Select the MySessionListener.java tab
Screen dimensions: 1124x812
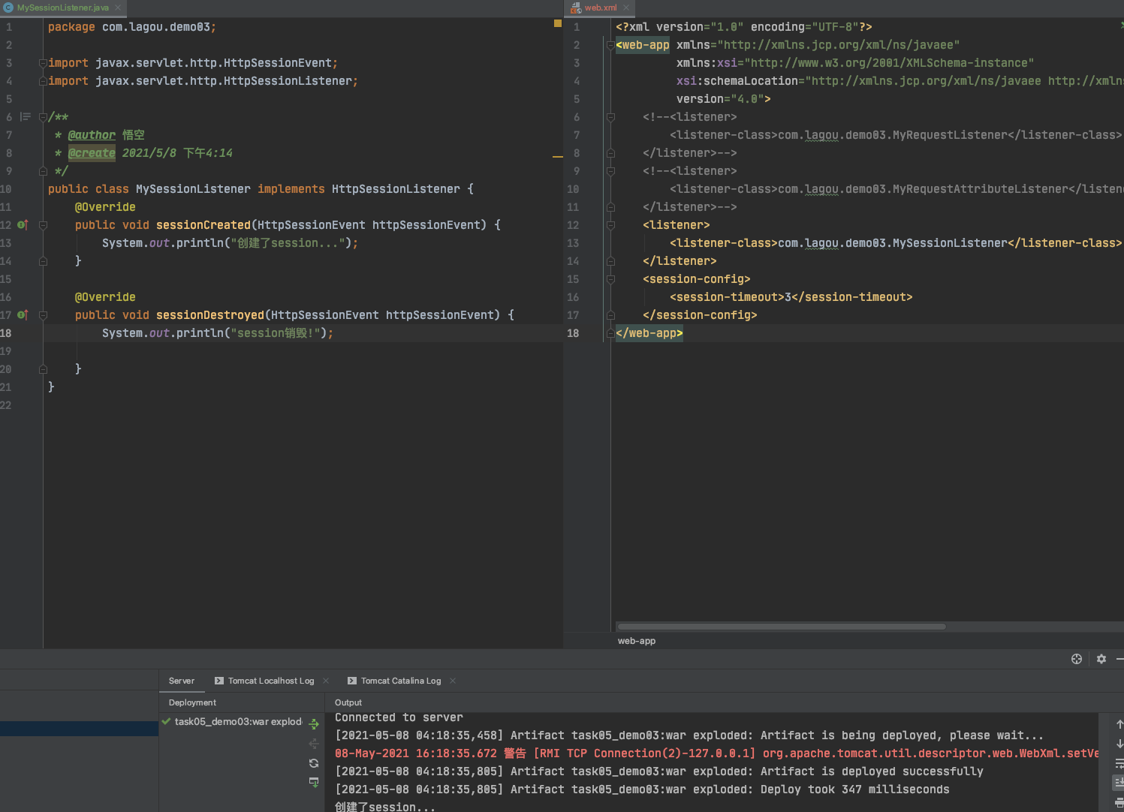pos(62,8)
